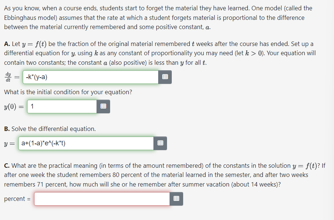Click the y(0) field containing 1
This screenshot has height=220, width=334.
61,106
